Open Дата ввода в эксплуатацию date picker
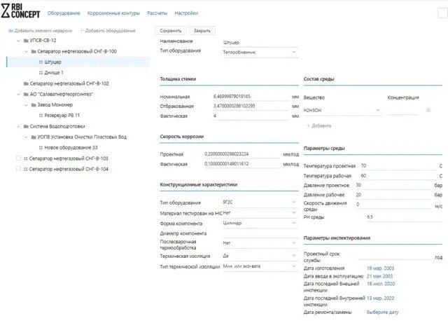Screen dimensions: 448x321 [379, 276]
